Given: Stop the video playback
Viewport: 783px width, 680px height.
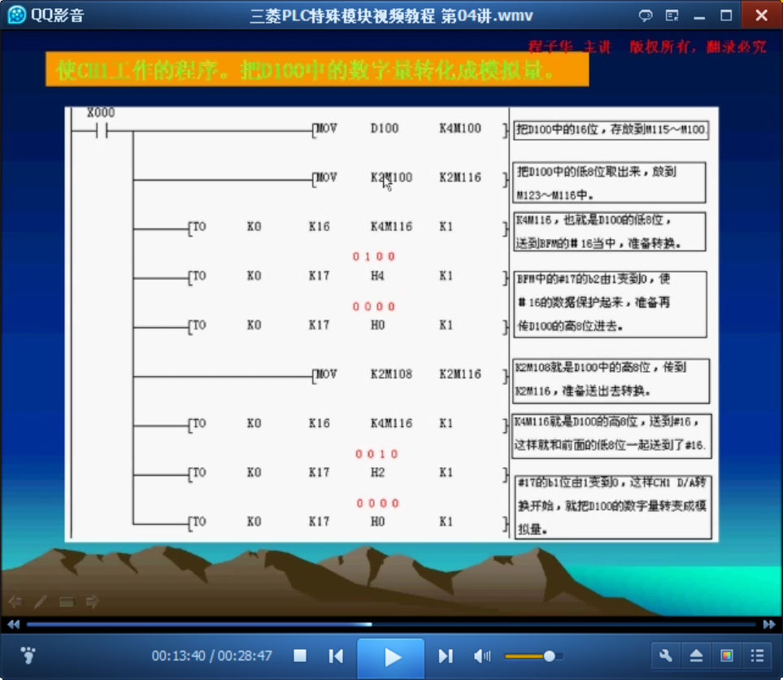Looking at the screenshot, I should point(300,656).
